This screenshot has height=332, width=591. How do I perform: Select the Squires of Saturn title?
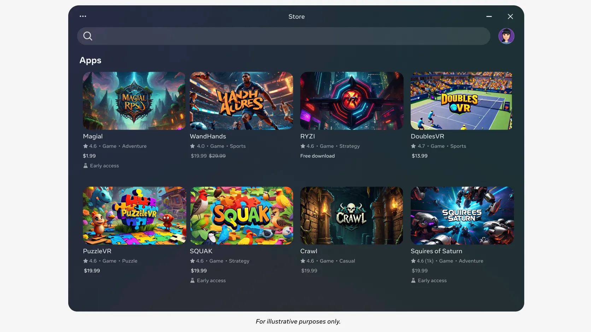click(437, 251)
